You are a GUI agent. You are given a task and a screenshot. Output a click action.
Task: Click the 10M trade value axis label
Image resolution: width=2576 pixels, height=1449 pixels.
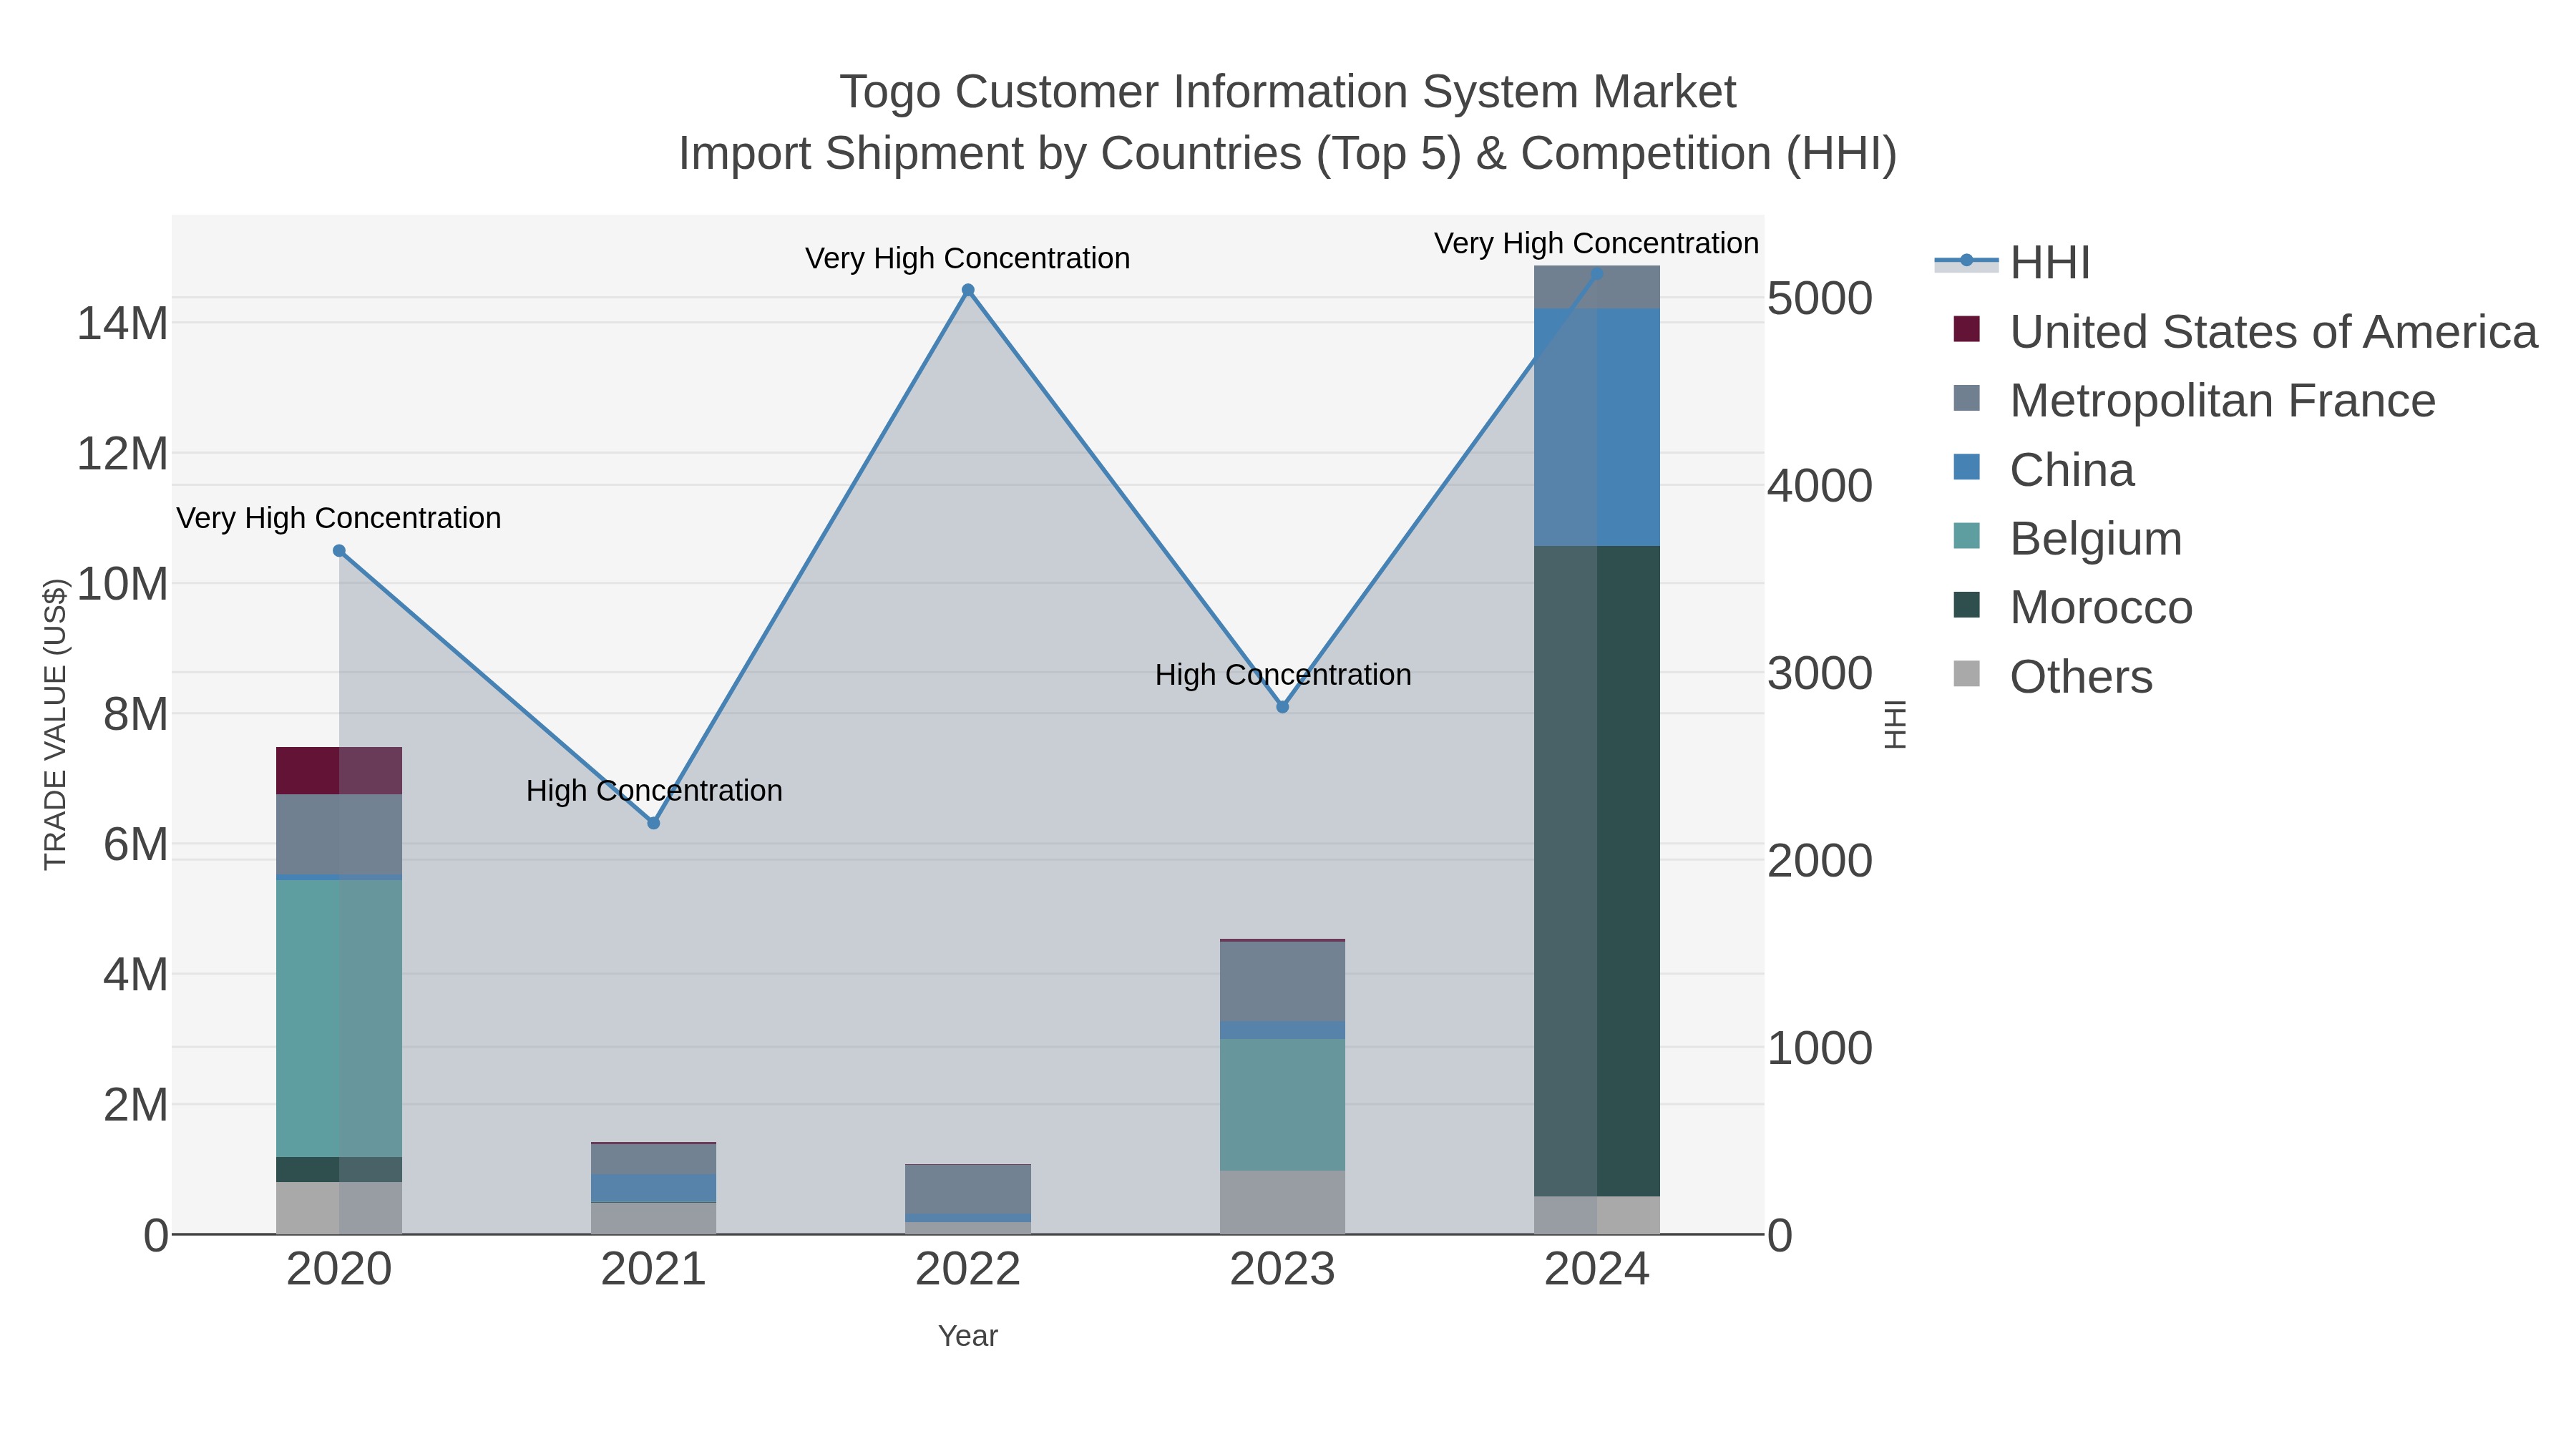click(x=122, y=584)
